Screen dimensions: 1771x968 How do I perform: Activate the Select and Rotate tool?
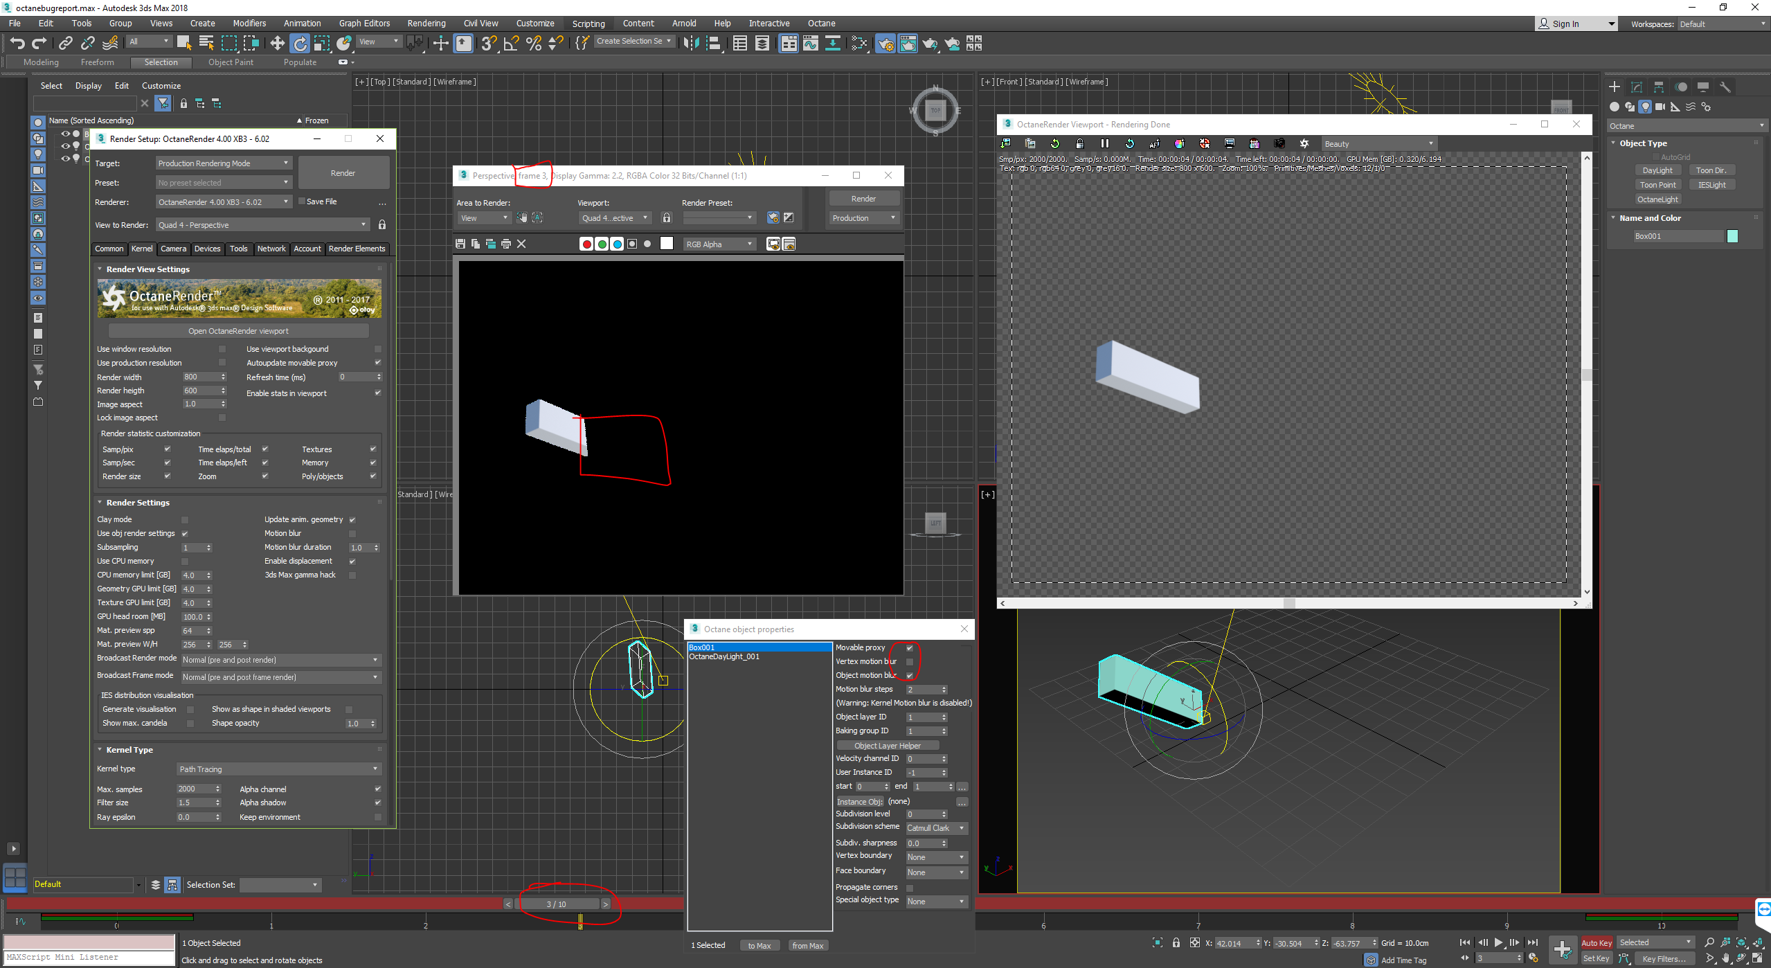coord(299,44)
